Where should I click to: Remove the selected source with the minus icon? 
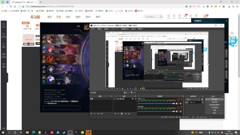pos(118,114)
